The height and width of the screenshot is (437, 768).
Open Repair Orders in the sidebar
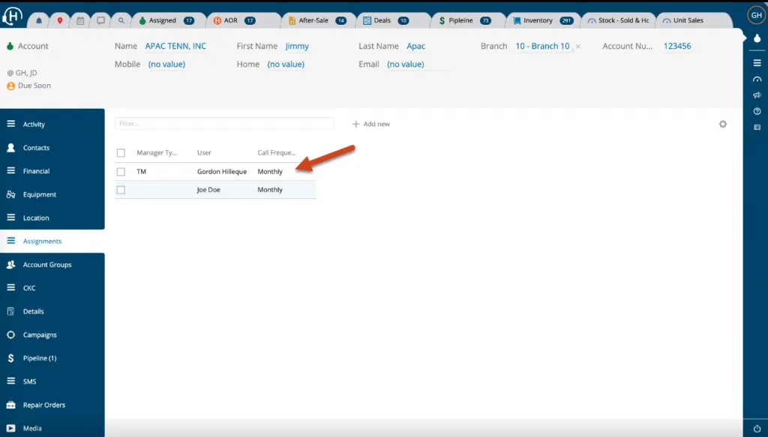(x=52, y=405)
